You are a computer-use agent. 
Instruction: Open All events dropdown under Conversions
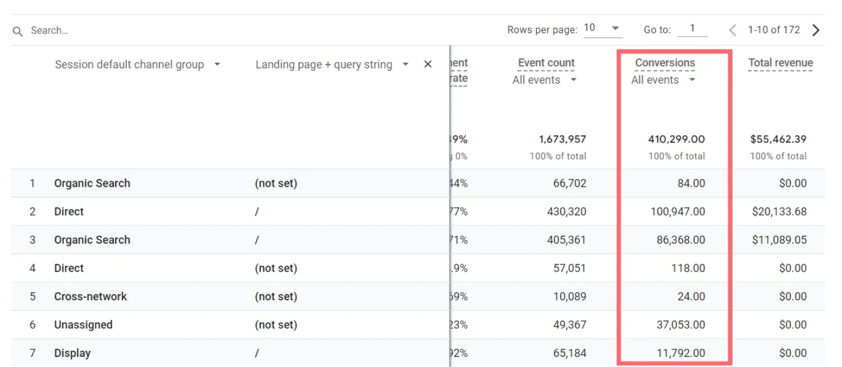pos(692,80)
